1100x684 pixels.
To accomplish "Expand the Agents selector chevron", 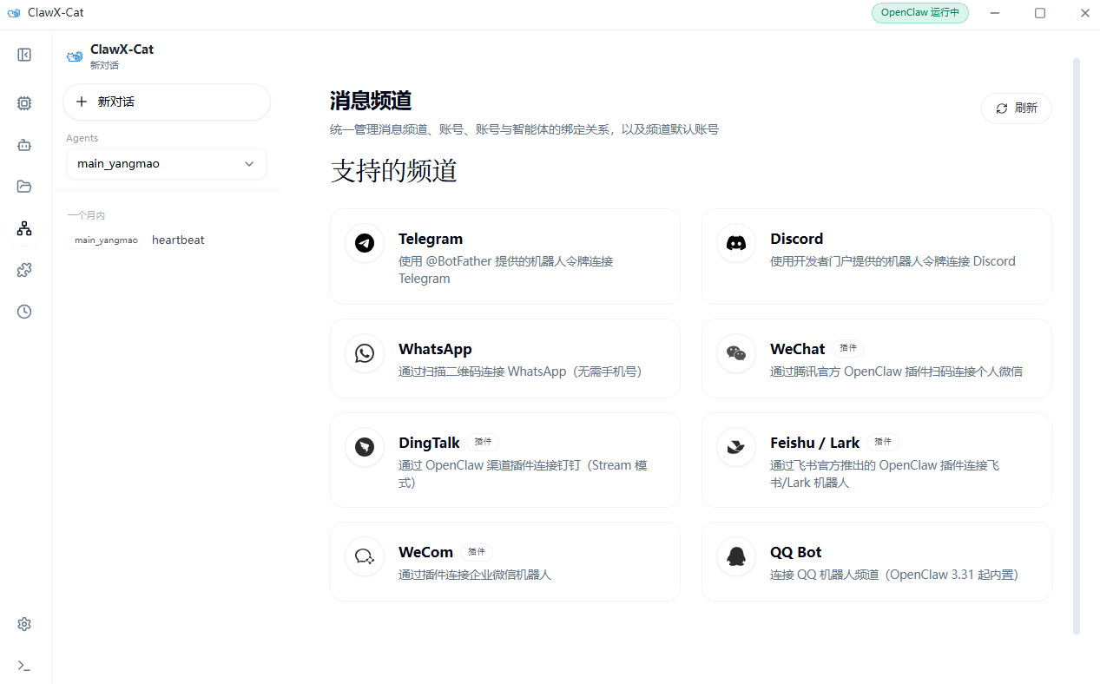I will click(249, 163).
